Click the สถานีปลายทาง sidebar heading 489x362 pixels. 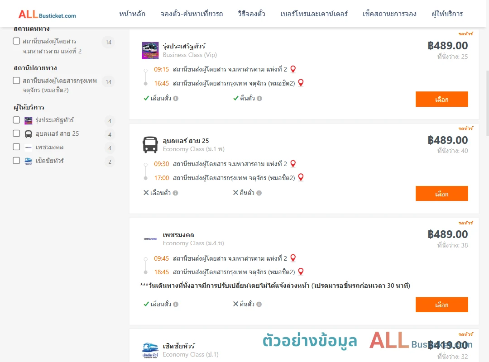click(35, 68)
